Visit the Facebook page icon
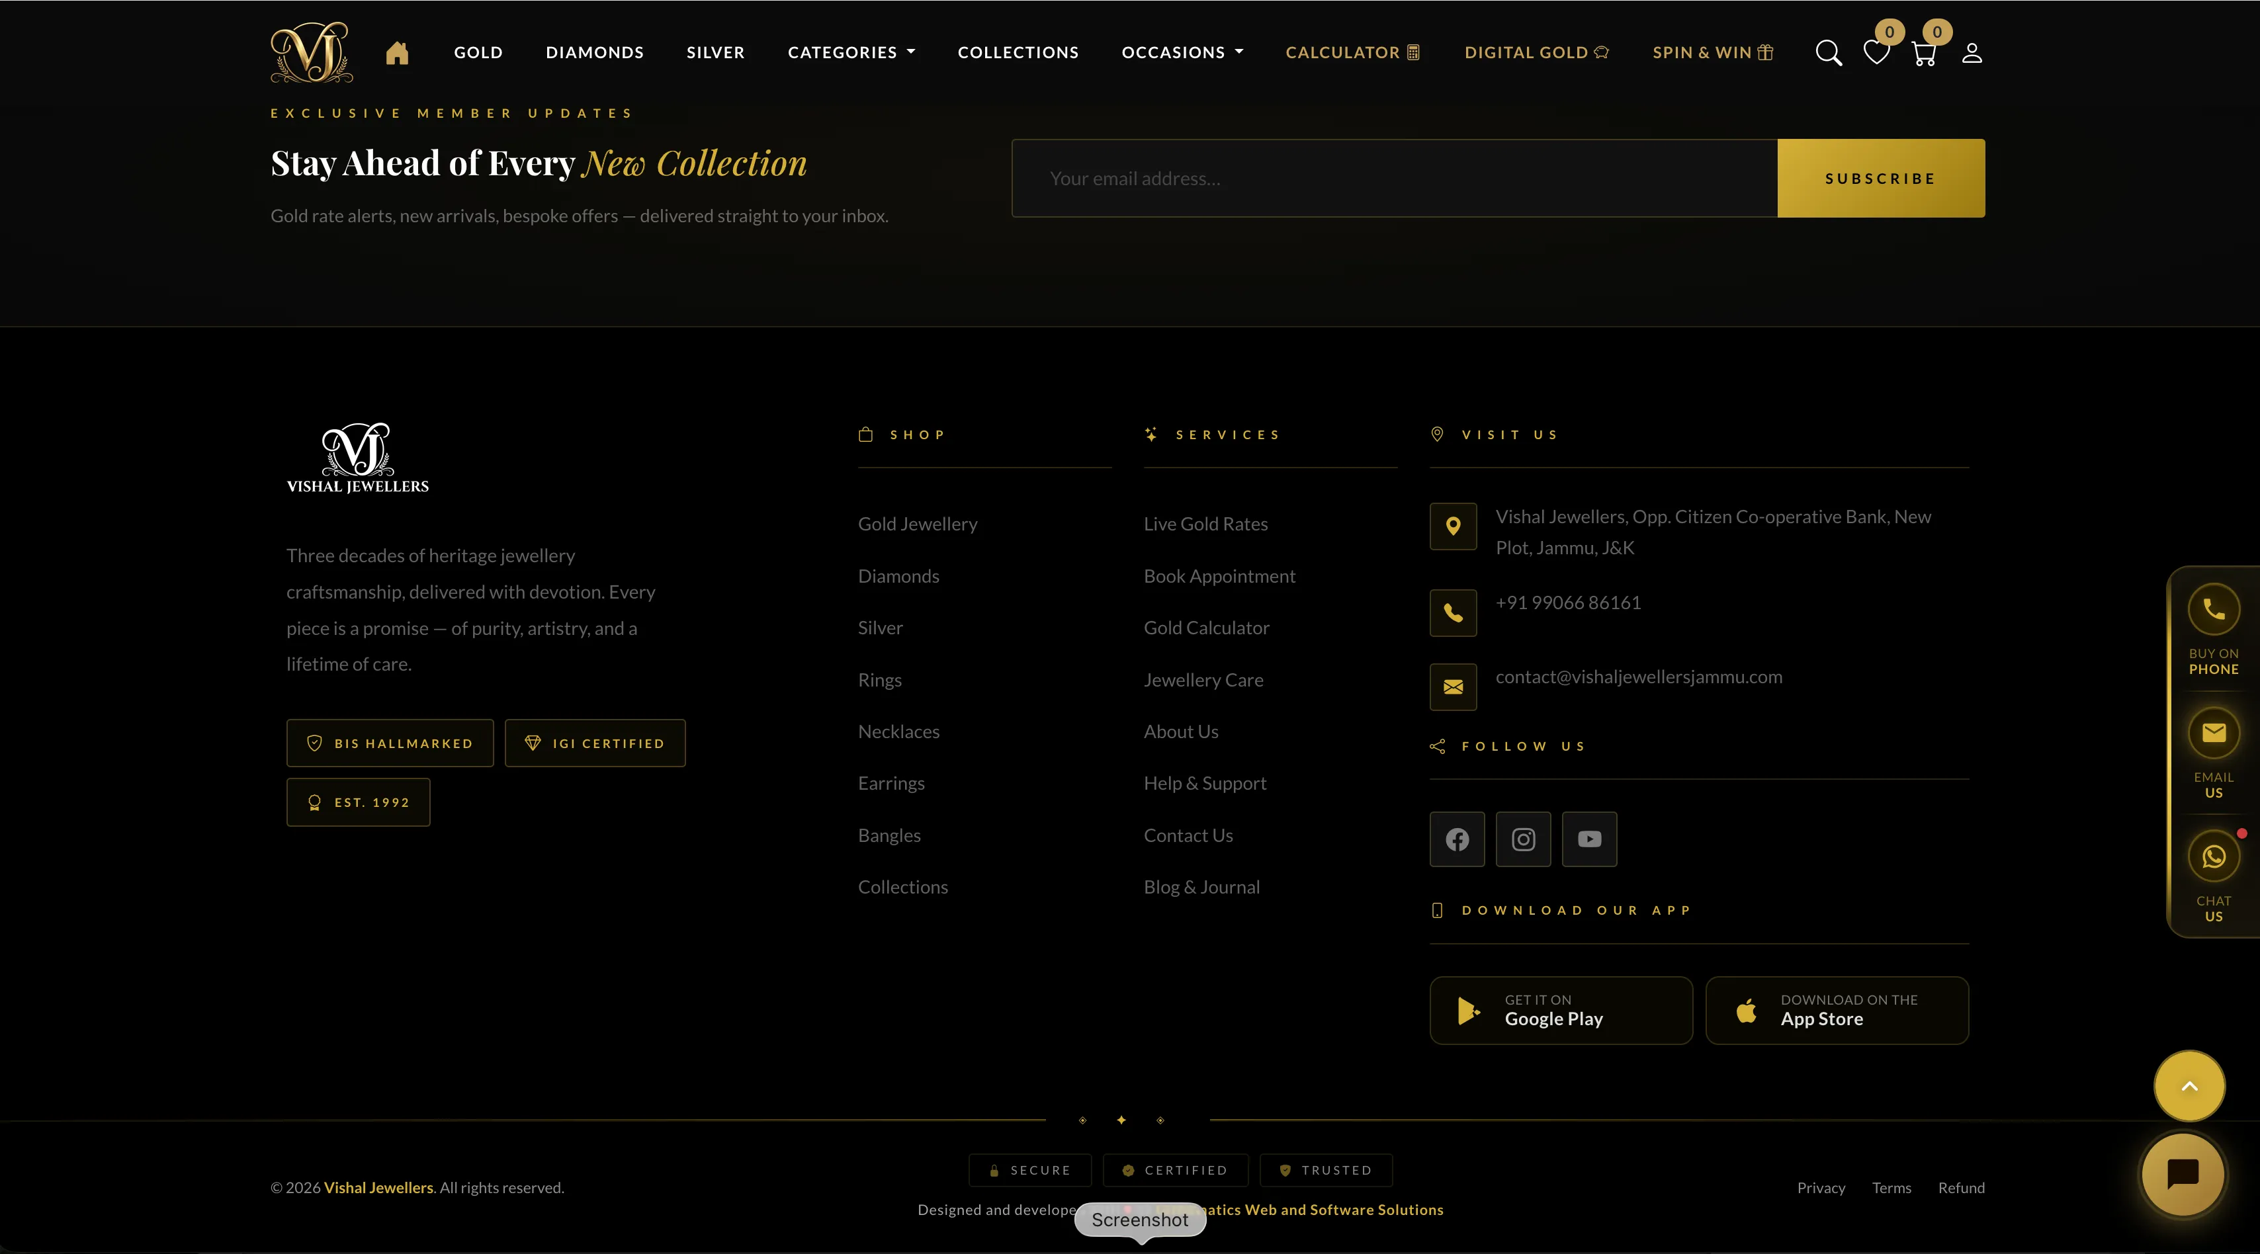 pos(1457,839)
